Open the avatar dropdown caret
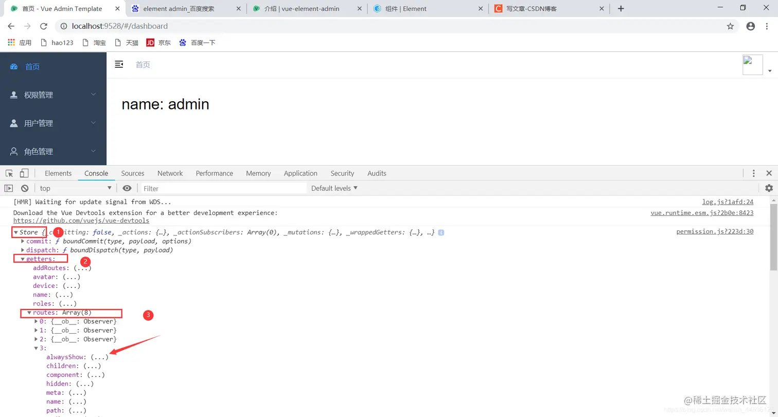This screenshot has width=778, height=417. point(770,70)
